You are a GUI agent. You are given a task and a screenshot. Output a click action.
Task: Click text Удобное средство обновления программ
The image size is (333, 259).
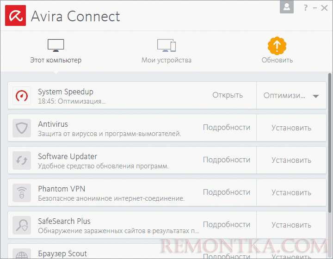tap(104, 166)
